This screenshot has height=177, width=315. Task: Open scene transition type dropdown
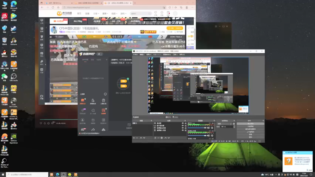[x=224, y=124]
